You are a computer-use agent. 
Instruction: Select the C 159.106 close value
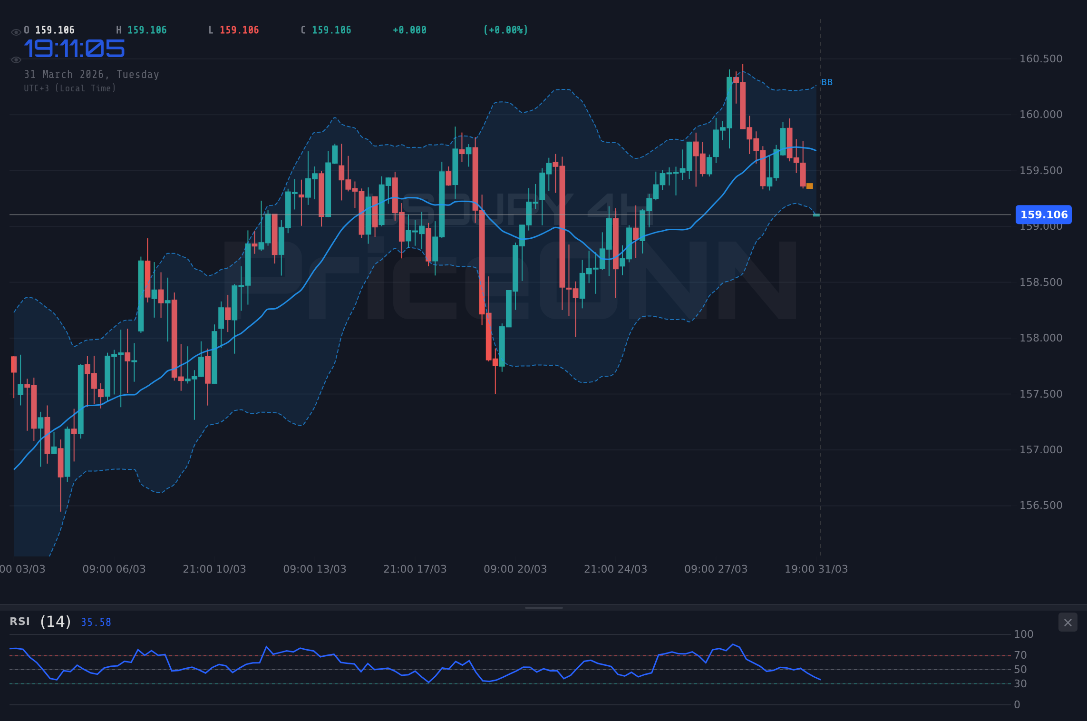point(325,29)
